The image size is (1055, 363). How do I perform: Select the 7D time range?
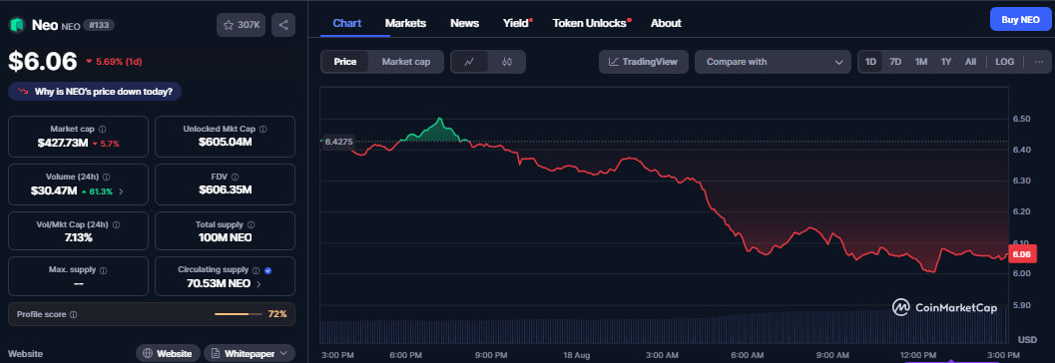pyautogui.click(x=895, y=62)
